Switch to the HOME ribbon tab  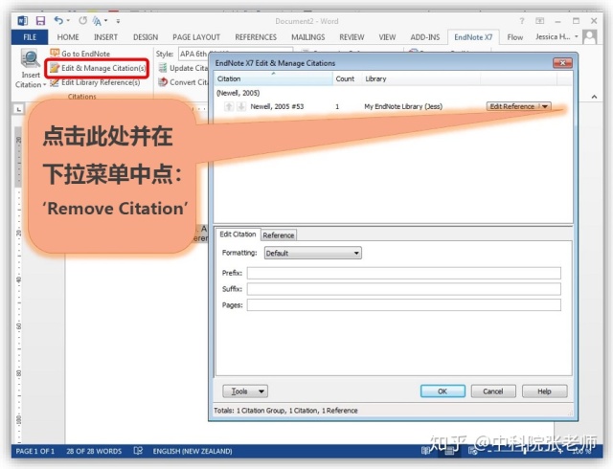coord(68,37)
